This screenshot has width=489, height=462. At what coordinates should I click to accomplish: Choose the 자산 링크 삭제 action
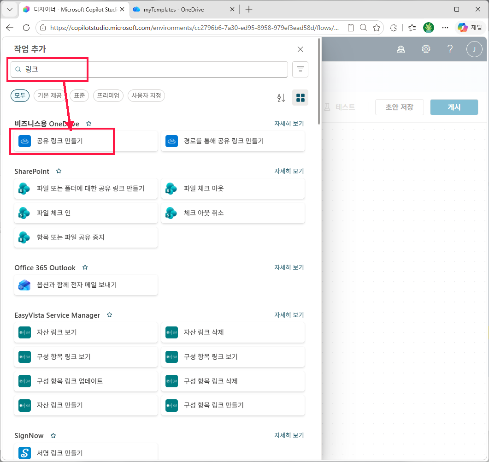[233, 332]
